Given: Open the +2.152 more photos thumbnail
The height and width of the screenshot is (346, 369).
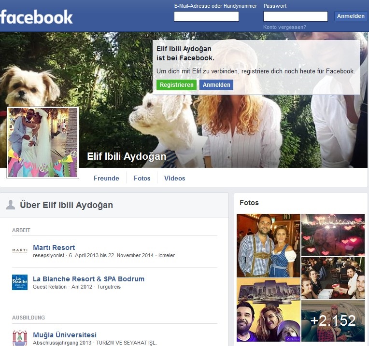Looking at the screenshot, I should click(333, 320).
